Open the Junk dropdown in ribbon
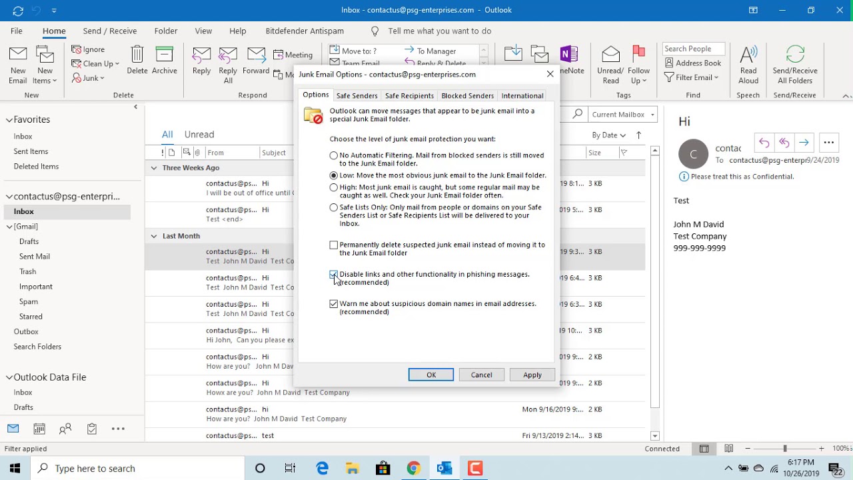853x480 pixels. pos(88,78)
